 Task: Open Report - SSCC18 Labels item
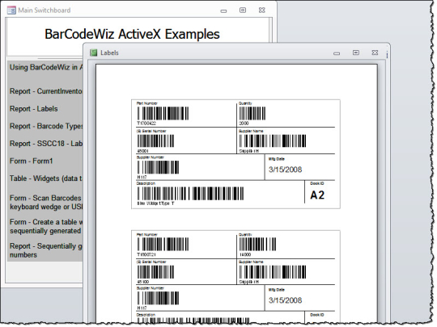[x=46, y=144]
